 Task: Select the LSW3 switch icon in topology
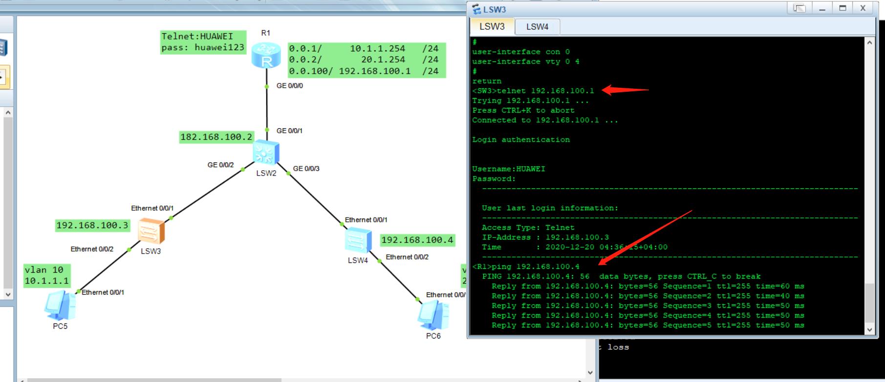(151, 231)
